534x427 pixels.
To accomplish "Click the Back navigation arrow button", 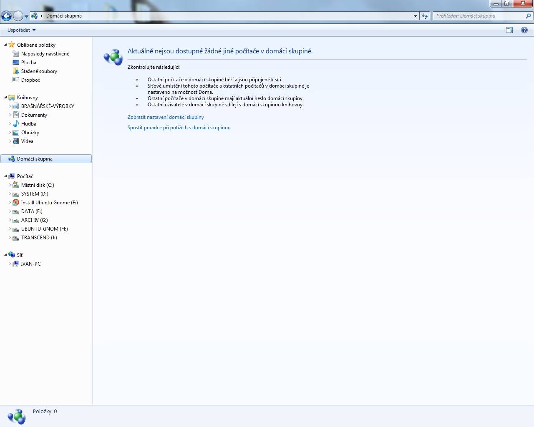I will coord(6,16).
